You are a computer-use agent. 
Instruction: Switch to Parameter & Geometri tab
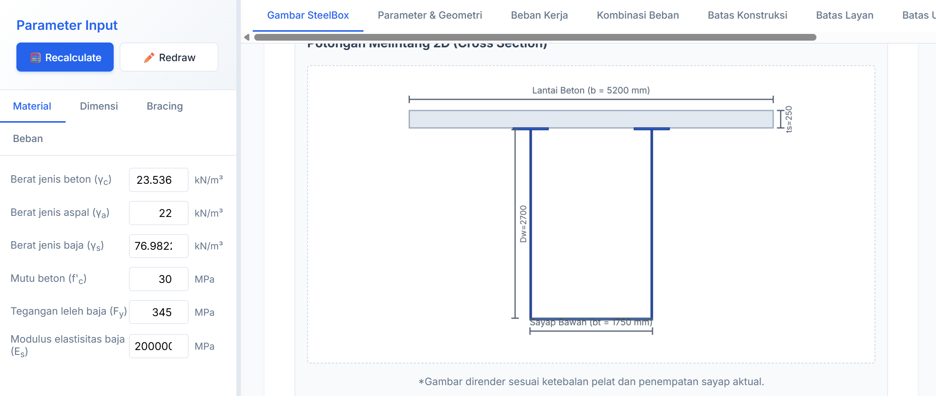point(430,15)
